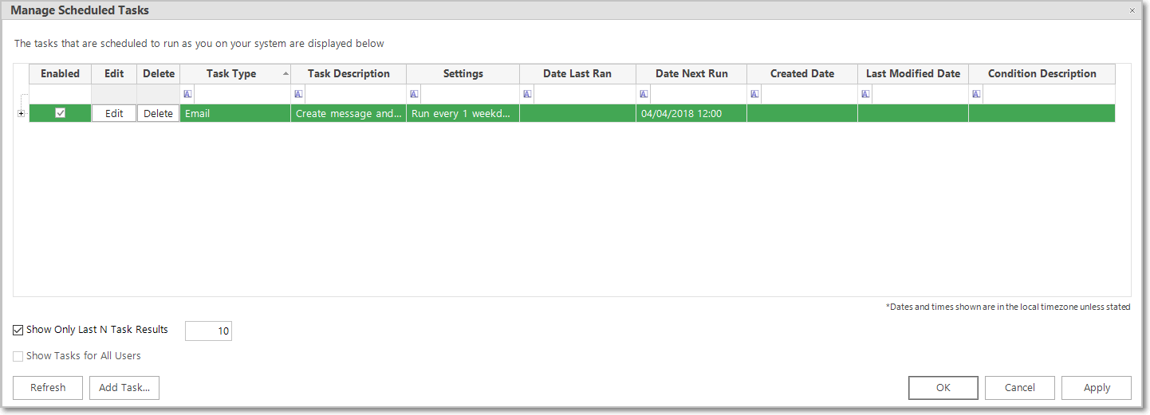This screenshot has width=1150, height=415.
Task: Click the Edit button for Email task
Action: coord(114,113)
